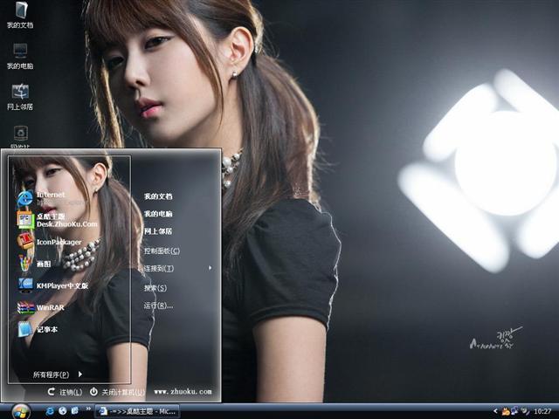Image resolution: width=559 pixels, height=419 pixels.
Task: Click the blue network tray icon
Action: (514, 411)
